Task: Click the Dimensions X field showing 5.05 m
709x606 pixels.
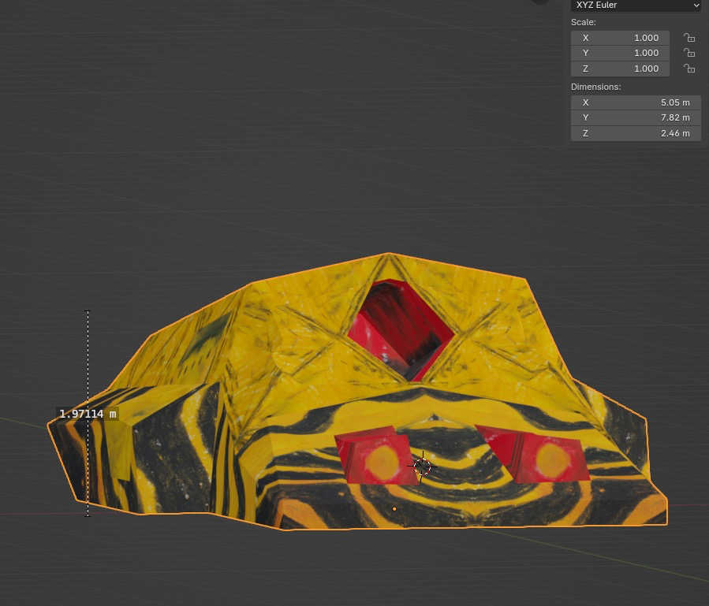Action: pyautogui.click(x=635, y=102)
